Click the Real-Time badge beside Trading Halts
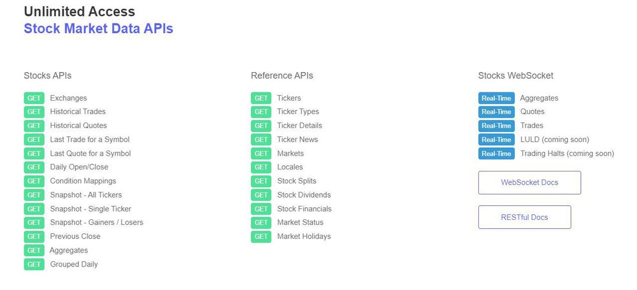Image resolution: width=637 pixels, height=290 pixels. click(x=496, y=154)
